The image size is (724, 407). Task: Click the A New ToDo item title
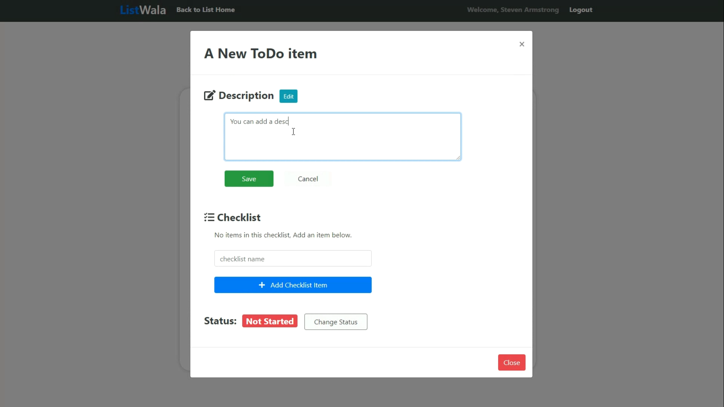(x=260, y=54)
